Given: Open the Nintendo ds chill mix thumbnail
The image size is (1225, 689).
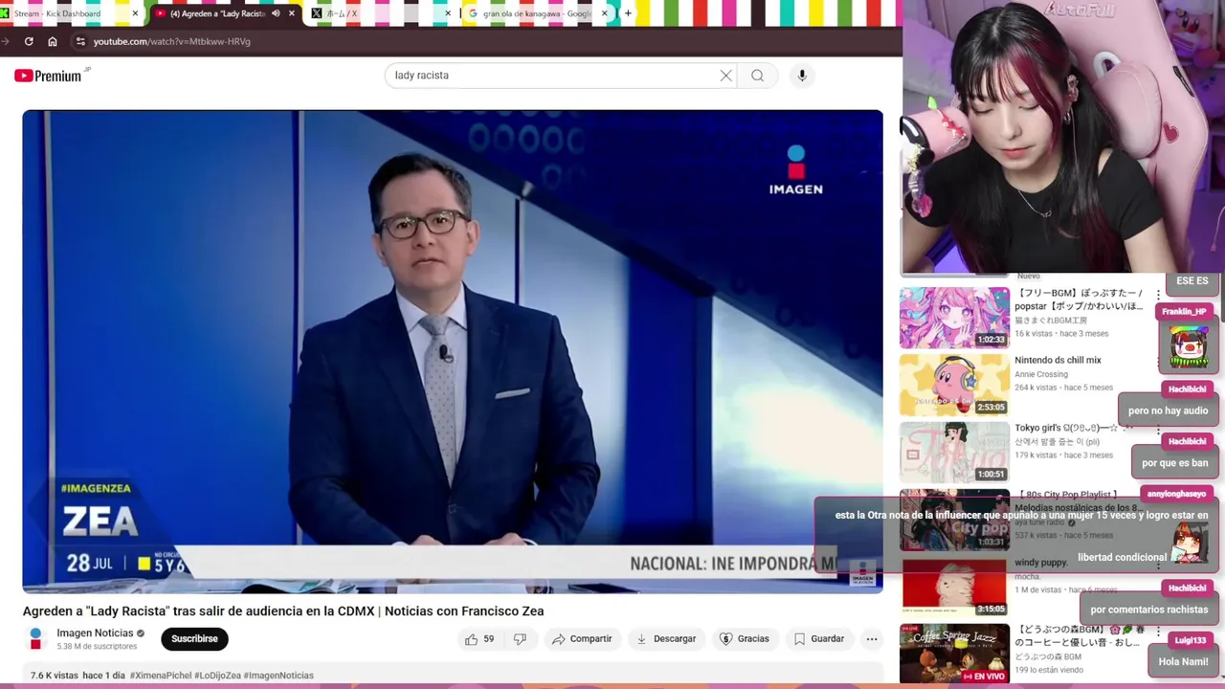Looking at the screenshot, I should 954,385.
